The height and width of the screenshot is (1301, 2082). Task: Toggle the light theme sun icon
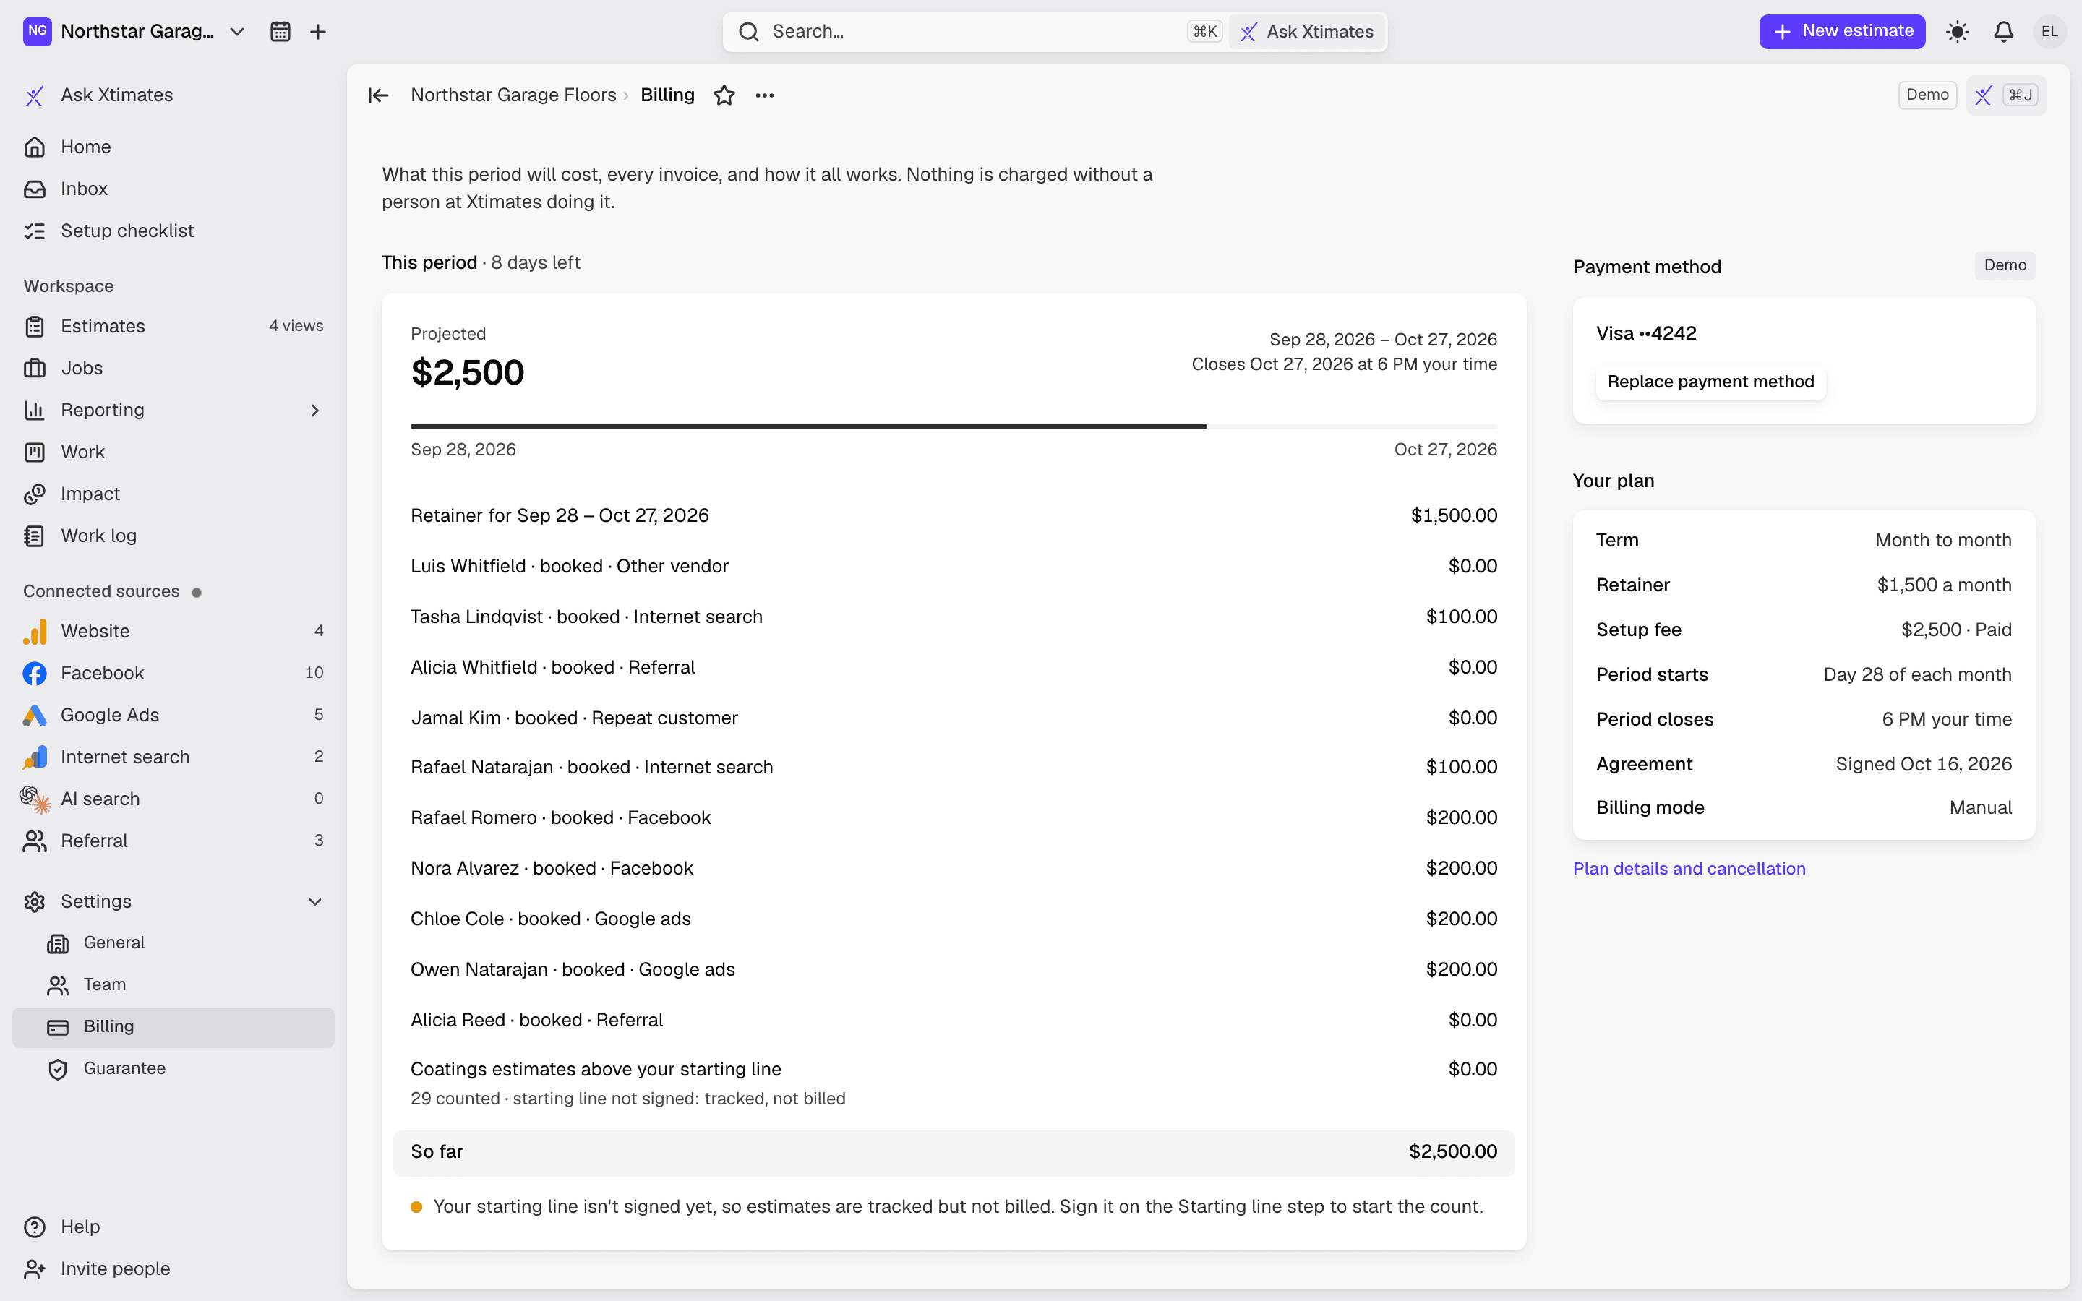point(1957,32)
